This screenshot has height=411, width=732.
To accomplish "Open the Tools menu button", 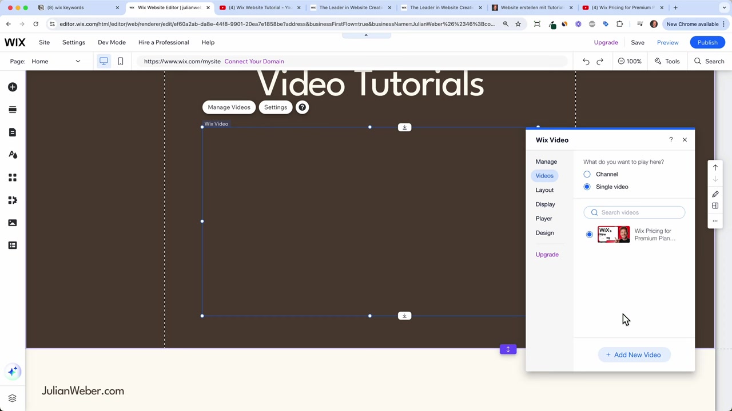I will pyautogui.click(x=667, y=61).
